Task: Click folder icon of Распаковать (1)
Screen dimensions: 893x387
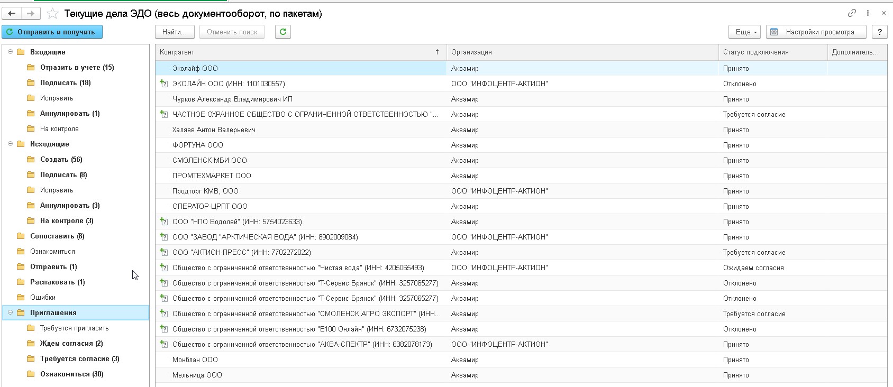Action: [21, 282]
